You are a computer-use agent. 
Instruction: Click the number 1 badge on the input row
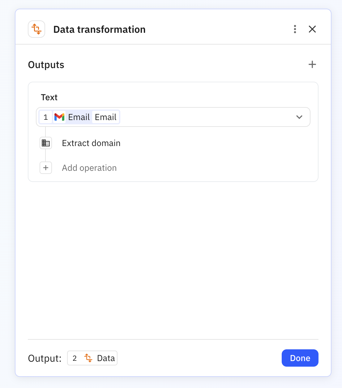(45, 117)
